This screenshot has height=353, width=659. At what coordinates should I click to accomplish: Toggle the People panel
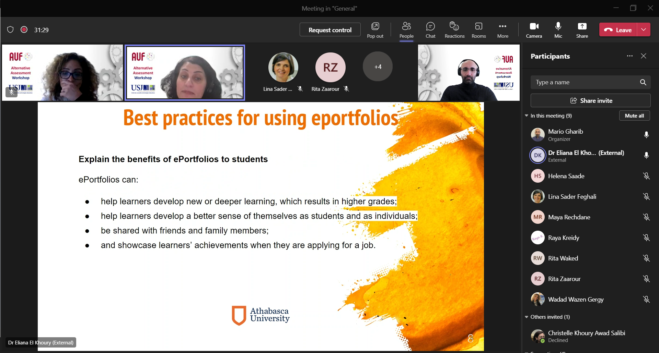coord(406,30)
